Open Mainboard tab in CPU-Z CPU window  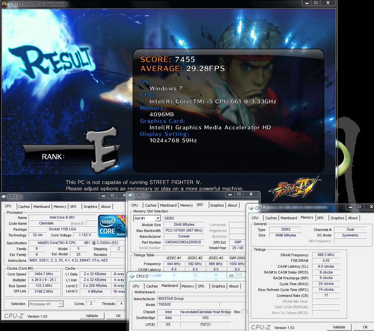click(x=42, y=207)
